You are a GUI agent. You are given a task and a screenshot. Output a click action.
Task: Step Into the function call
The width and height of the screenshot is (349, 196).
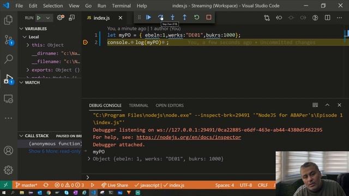tap(172, 17)
